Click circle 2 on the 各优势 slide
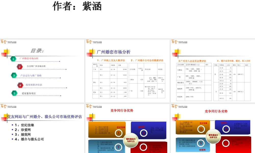Image resolution: width=255 pixels, height=153 pixels. (x=144, y=133)
